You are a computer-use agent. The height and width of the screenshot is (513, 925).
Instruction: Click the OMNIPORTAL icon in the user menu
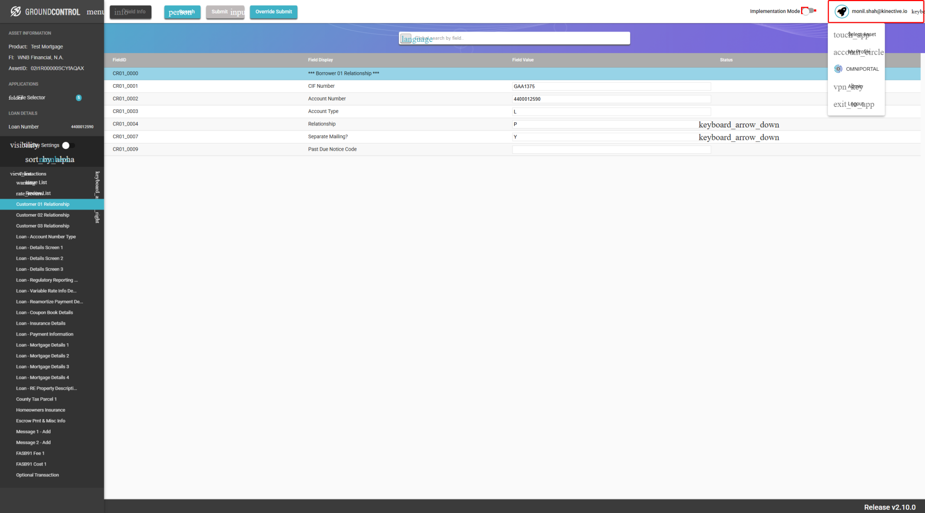[838, 69]
